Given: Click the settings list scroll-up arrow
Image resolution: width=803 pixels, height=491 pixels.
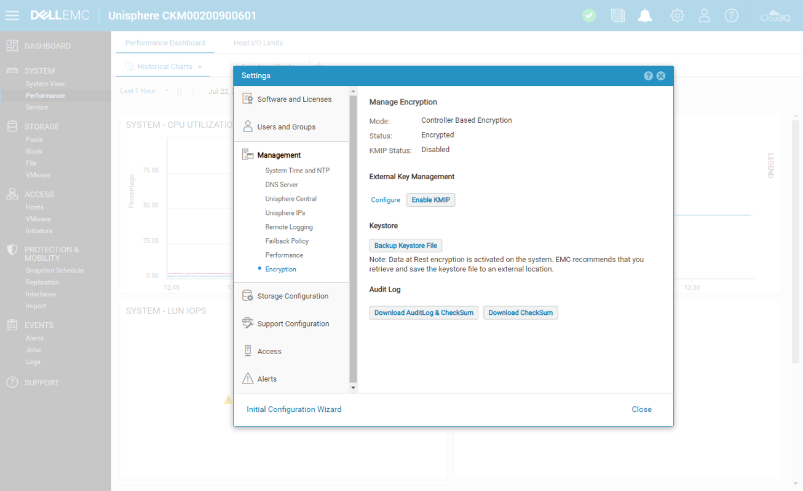Looking at the screenshot, I should pos(353,91).
